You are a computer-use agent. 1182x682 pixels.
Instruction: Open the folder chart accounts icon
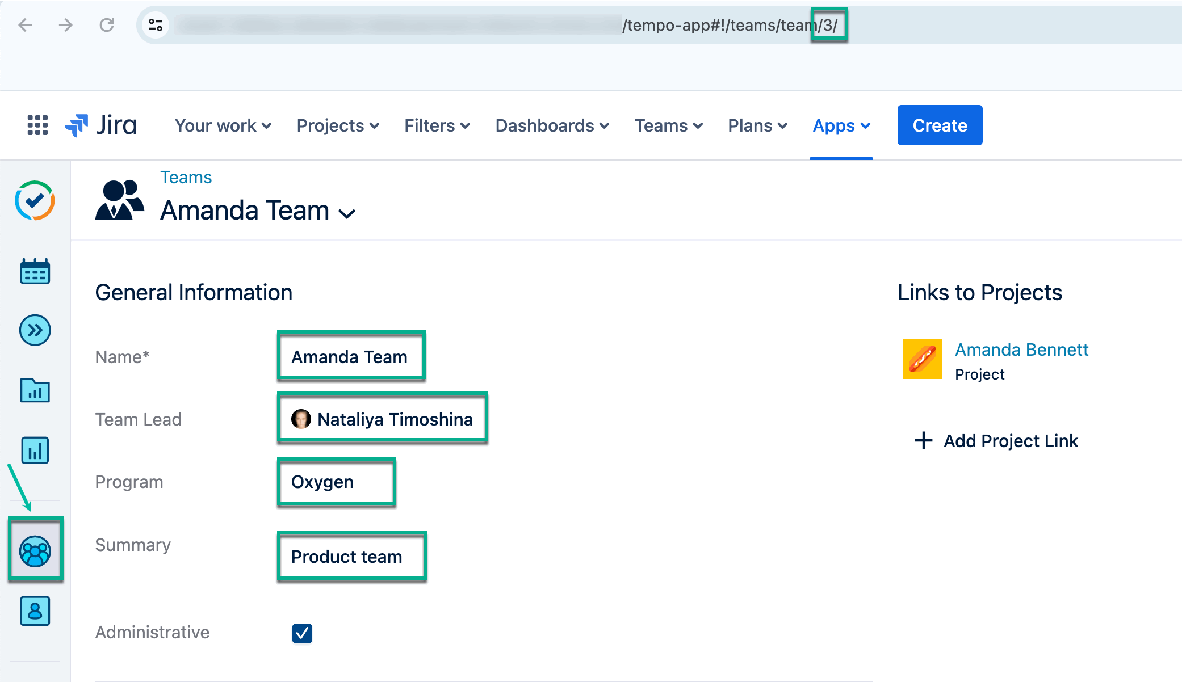pyautogui.click(x=35, y=390)
